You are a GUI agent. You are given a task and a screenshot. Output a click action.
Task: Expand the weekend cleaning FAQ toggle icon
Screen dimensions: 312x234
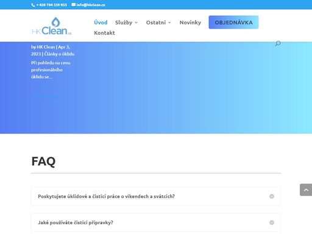pos(272,196)
